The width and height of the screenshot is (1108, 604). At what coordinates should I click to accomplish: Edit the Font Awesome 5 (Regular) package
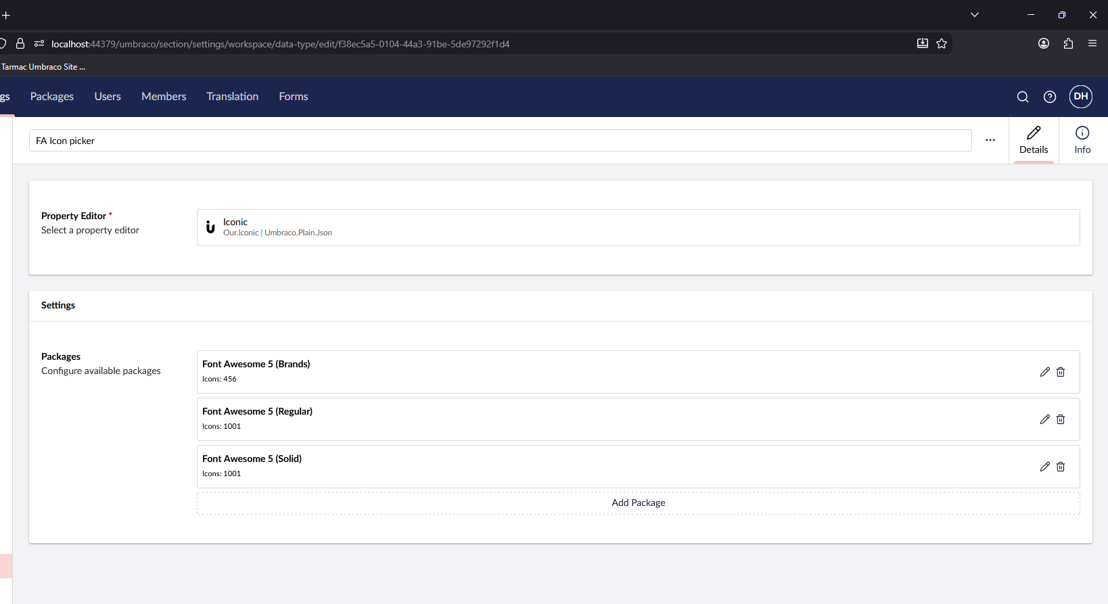[1044, 419]
